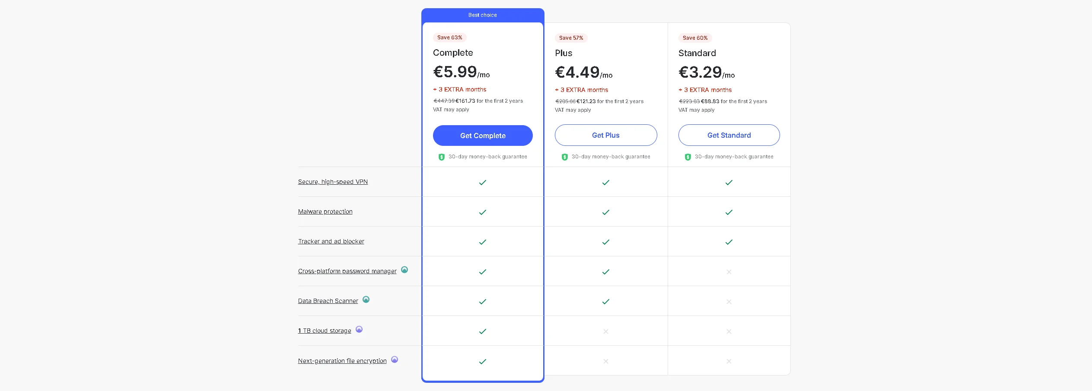The width and height of the screenshot is (1092, 391).
Task: Click the Best choice banner
Action: (x=483, y=15)
